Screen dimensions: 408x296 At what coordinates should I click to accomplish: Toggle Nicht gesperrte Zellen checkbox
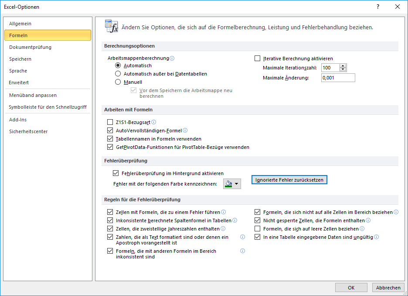coord(257,220)
